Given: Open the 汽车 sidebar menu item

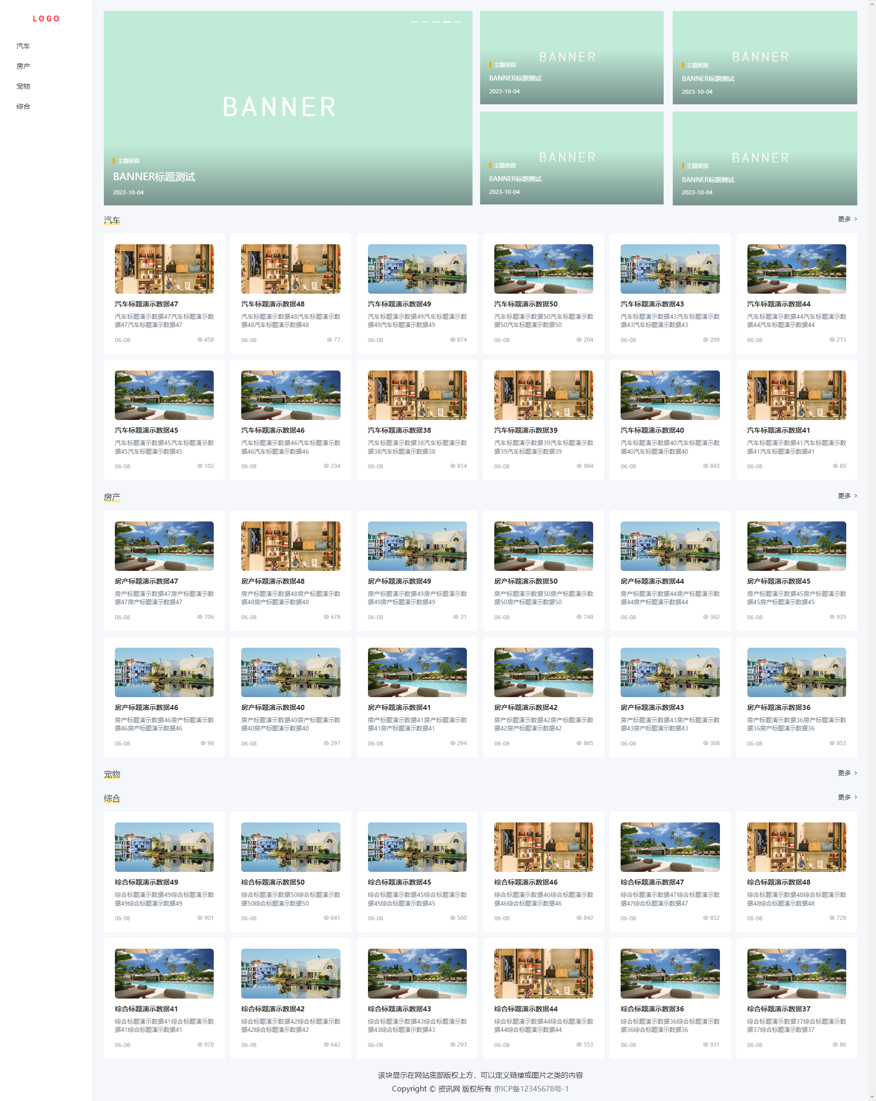Looking at the screenshot, I should [23, 46].
